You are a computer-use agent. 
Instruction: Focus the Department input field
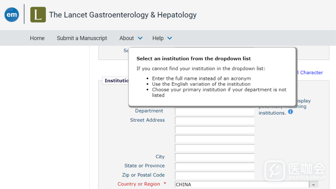pos(214,111)
